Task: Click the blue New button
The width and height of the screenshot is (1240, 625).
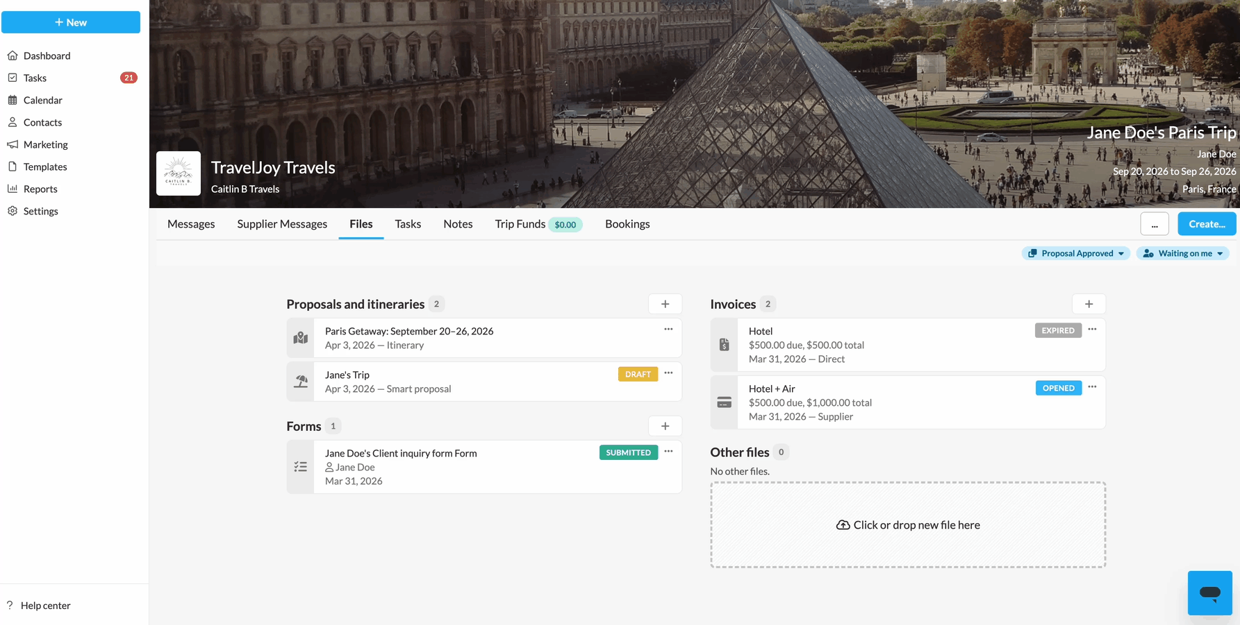Action: (71, 22)
